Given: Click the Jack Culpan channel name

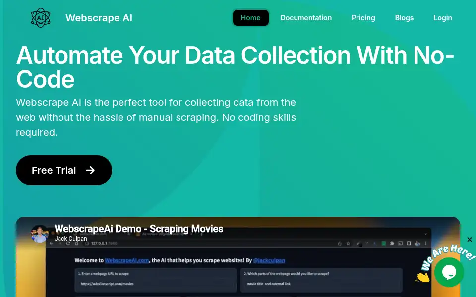Looking at the screenshot, I should pos(71,239).
